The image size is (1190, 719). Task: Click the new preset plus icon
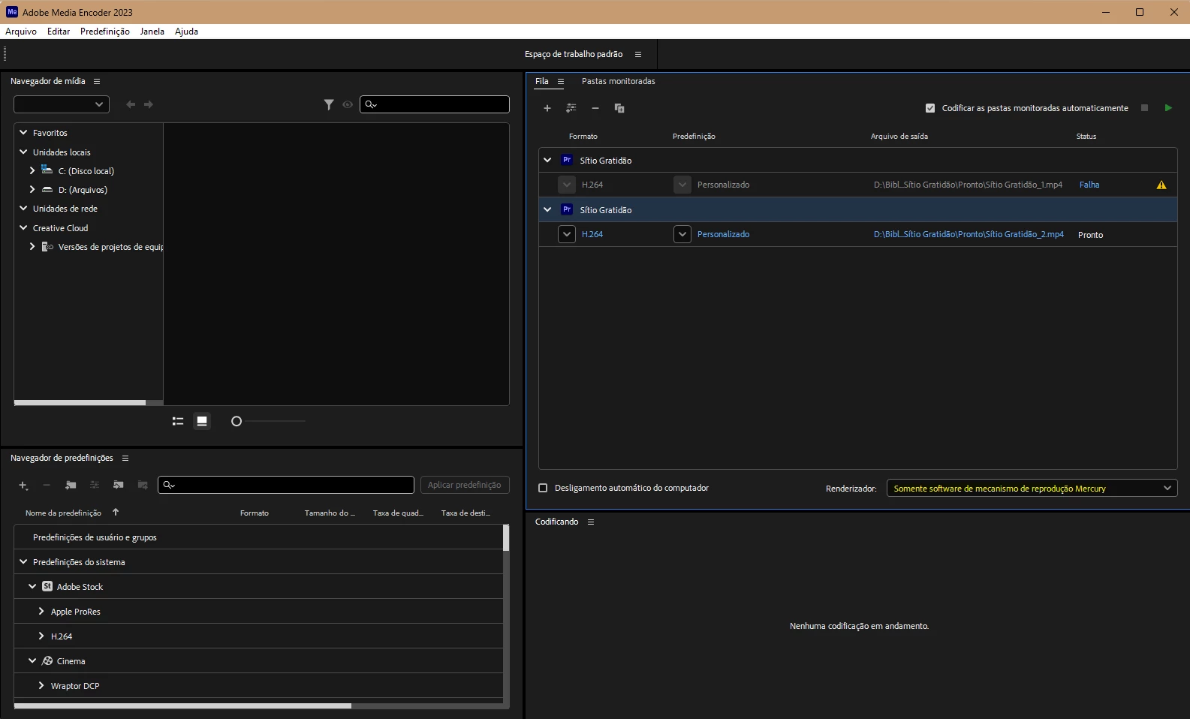click(x=23, y=486)
